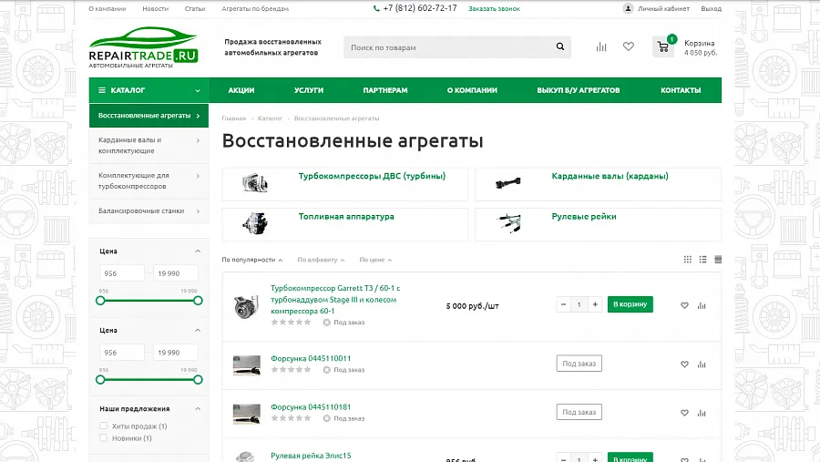Viewport: 820px width, 462px height.
Task: Collapse the second Цена filter section
Action: [x=198, y=330]
